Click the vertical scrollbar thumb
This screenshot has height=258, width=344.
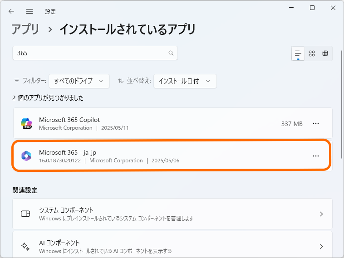point(342,104)
